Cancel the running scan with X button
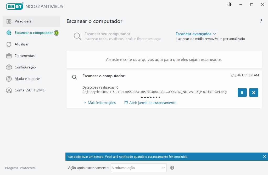The width and height of the screenshot is (268, 175). [x=254, y=92]
